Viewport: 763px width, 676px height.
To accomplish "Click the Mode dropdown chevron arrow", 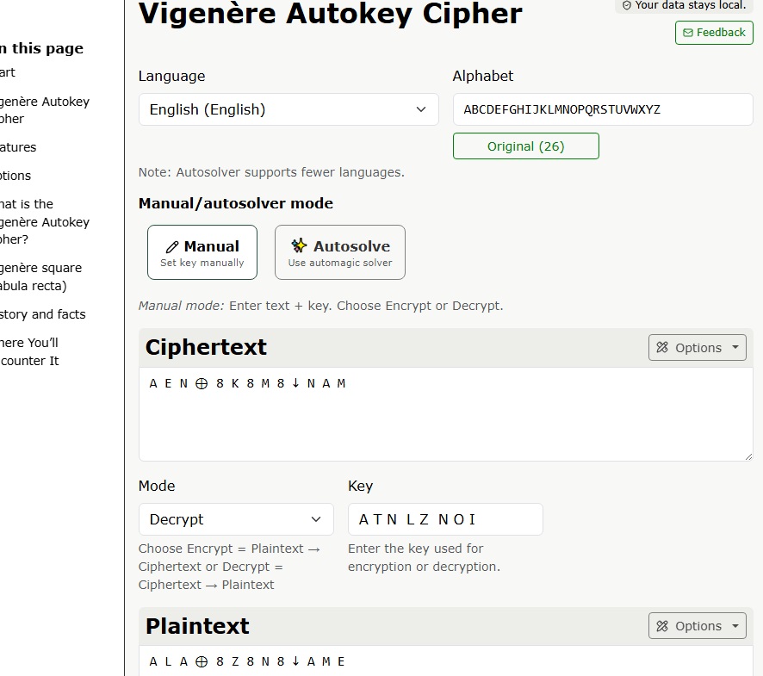I will [316, 519].
